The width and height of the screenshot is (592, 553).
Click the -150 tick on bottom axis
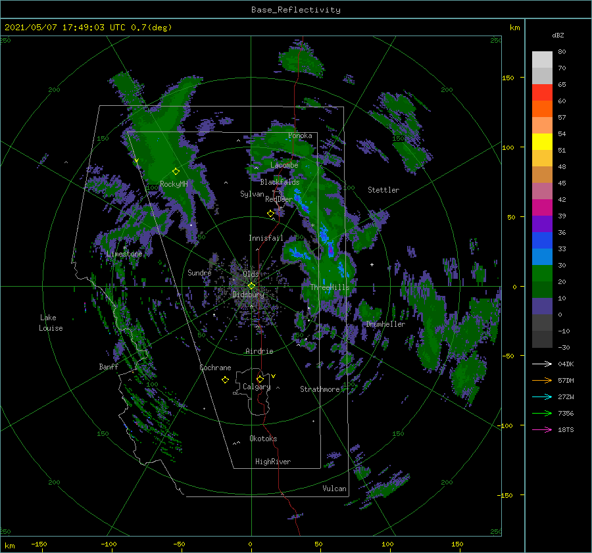(39, 544)
